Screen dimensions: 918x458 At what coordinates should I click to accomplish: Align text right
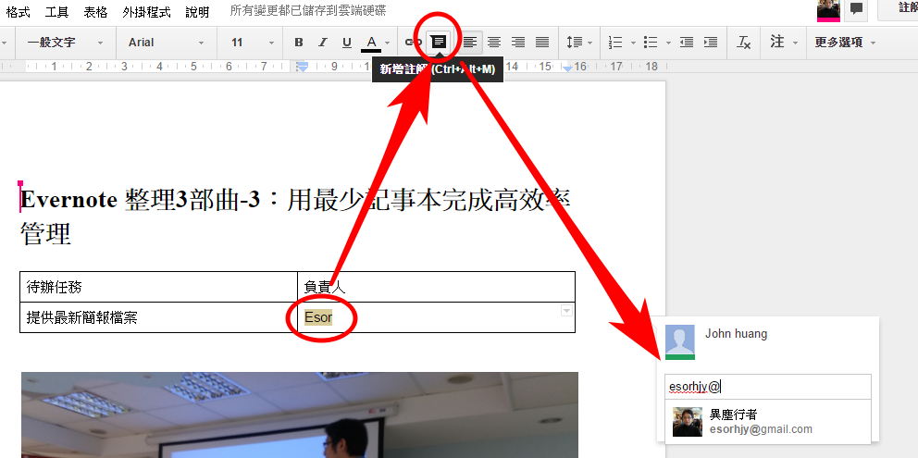coord(518,43)
